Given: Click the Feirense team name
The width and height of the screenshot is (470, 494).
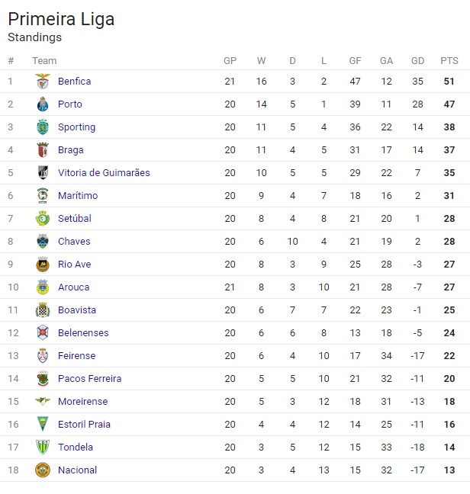Looking at the screenshot, I should point(76,356).
